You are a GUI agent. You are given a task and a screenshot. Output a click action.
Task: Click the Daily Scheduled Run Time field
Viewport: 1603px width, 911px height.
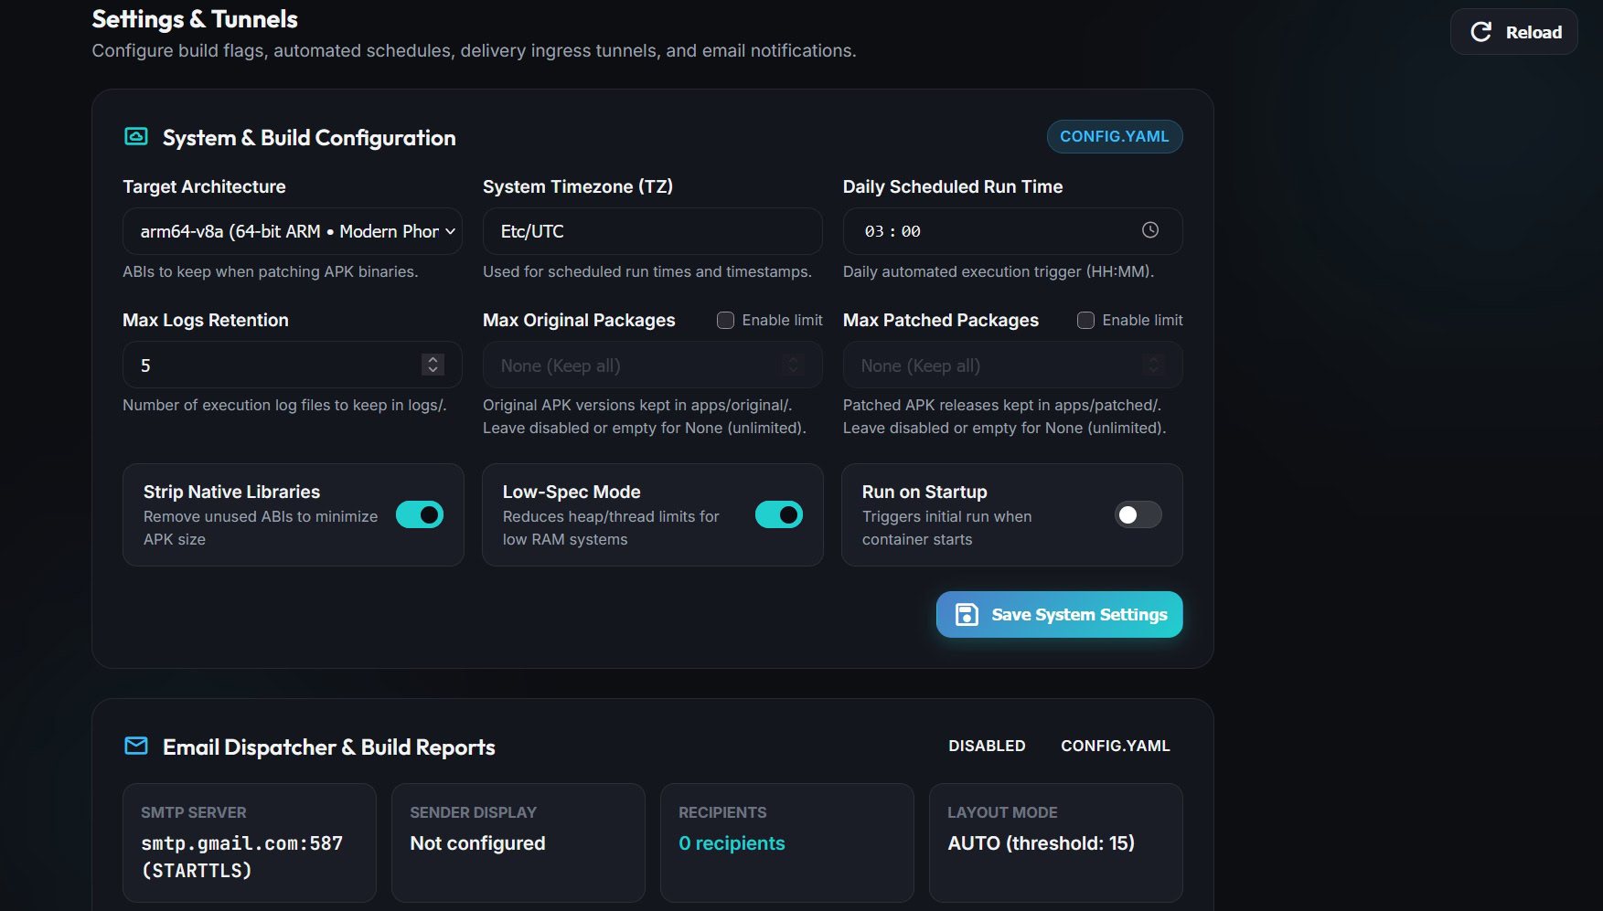tap(1013, 231)
